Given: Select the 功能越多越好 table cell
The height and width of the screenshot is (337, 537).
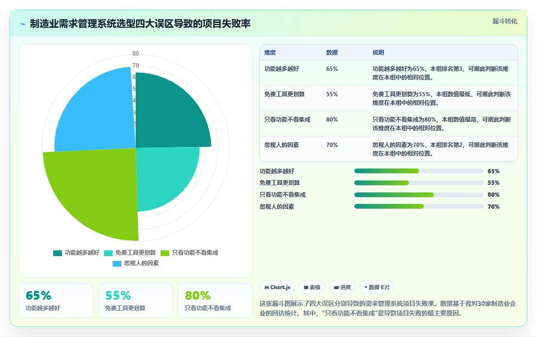Looking at the screenshot, I should tap(281, 69).
